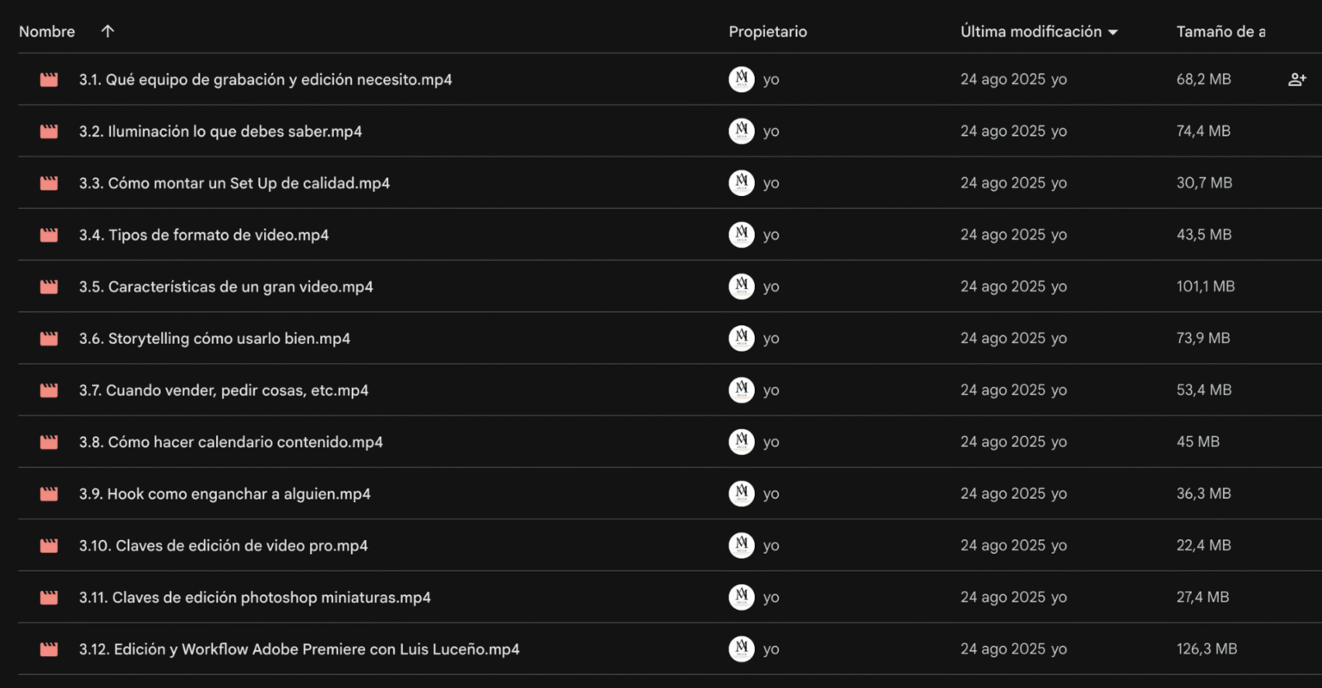Viewport: 1322px width, 688px height.
Task: Click the video icon beside 3.4 Tipos de formato
Action: pyautogui.click(x=49, y=235)
